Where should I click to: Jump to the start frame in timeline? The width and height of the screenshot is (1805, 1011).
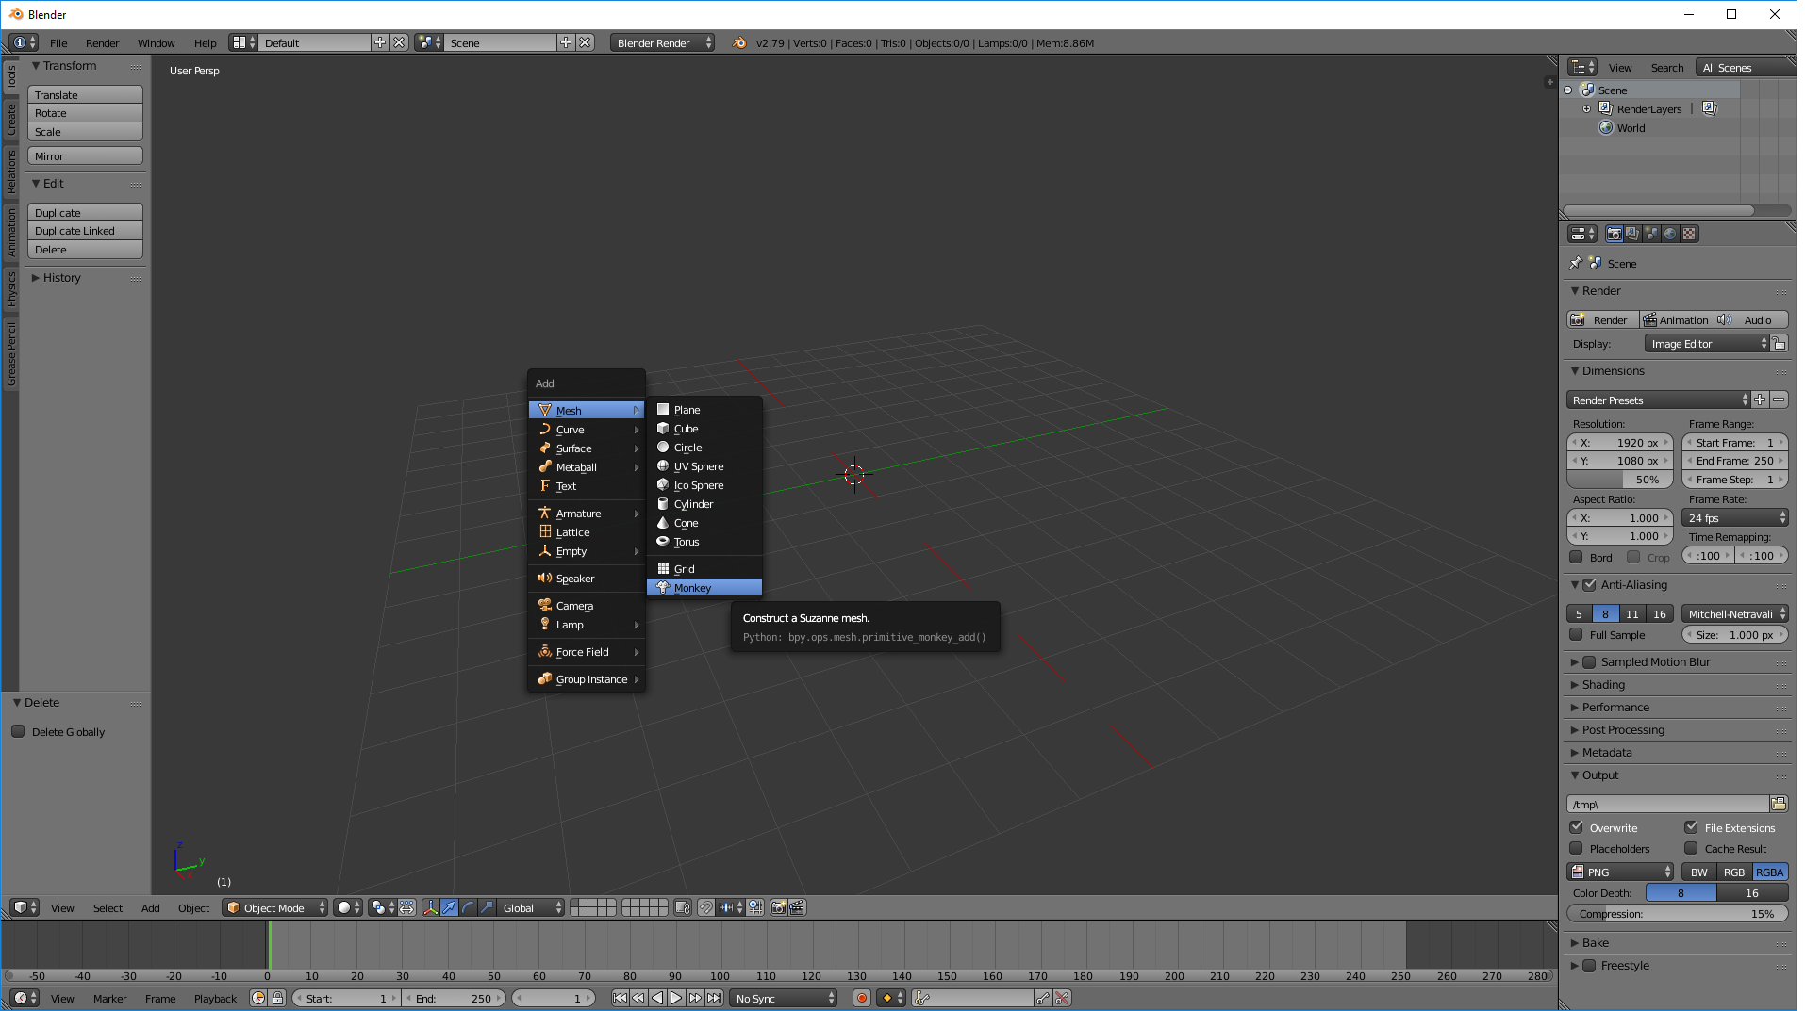click(x=620, y=998)
